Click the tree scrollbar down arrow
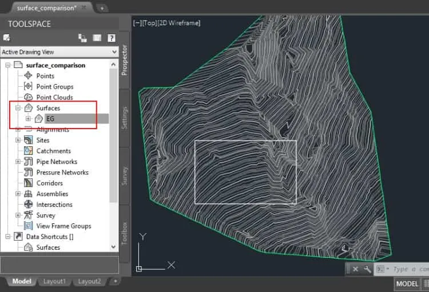 (113, 247)
